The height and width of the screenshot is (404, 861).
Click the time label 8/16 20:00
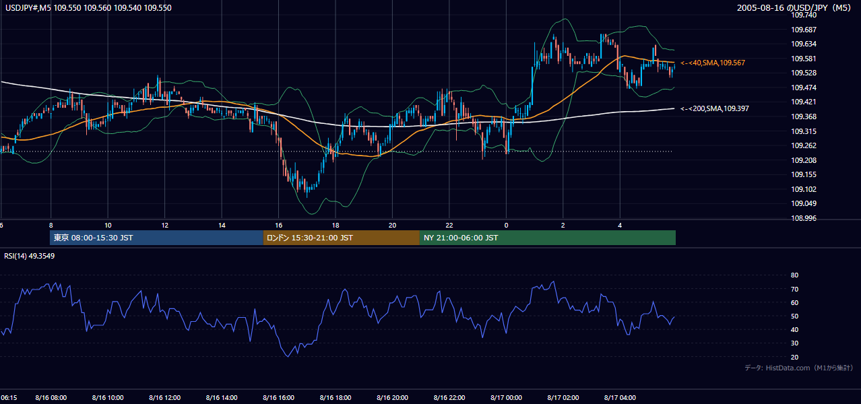click(392, 398)
